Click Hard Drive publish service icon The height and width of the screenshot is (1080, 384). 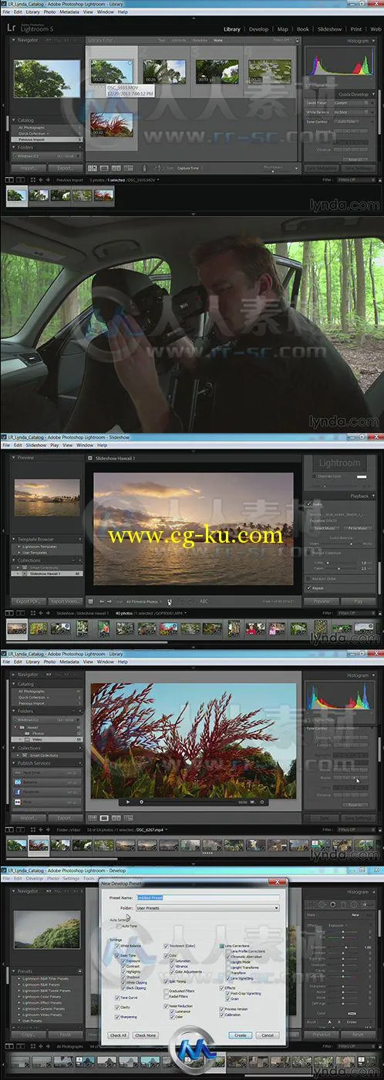point(16,772)
